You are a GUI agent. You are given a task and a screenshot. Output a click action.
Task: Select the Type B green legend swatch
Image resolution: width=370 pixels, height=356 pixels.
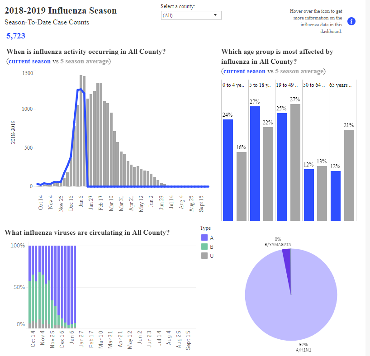[x=204, y=247]
